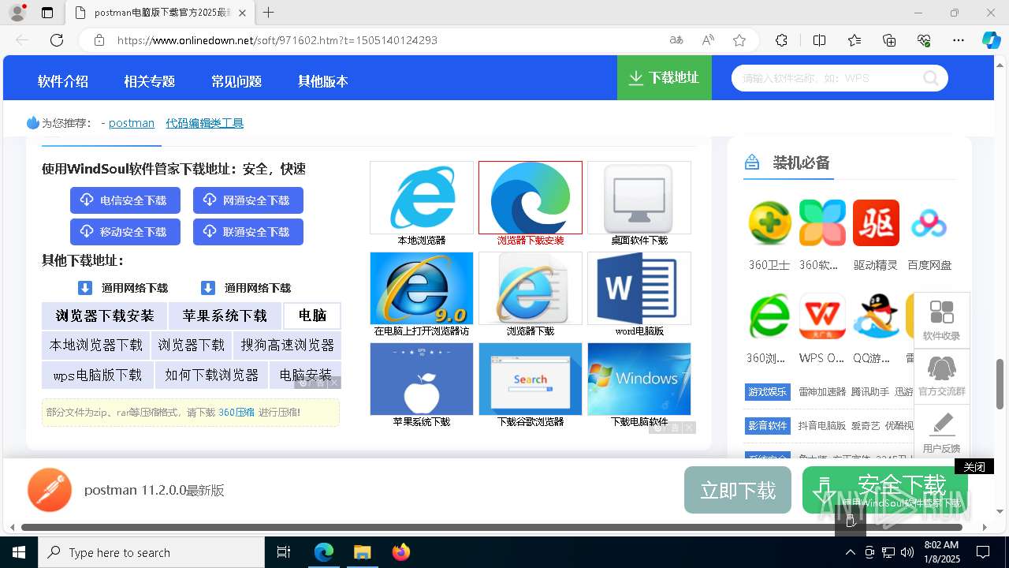Go to 其他版本 section
This screenshot has height=568, width=1009.
323,81
